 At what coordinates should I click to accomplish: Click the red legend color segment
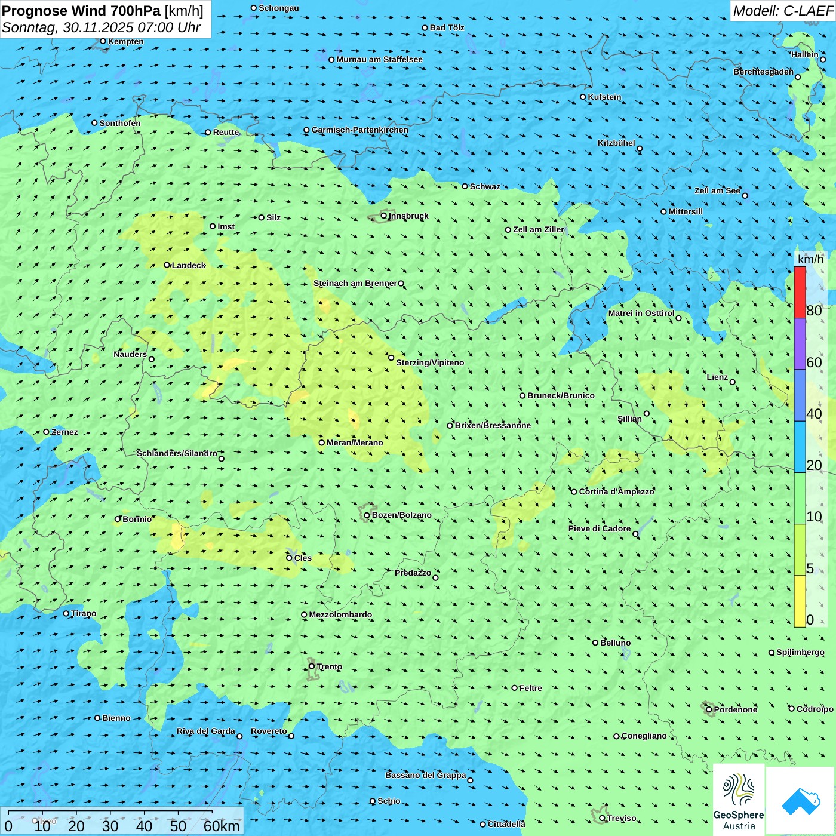click(800, 293)
